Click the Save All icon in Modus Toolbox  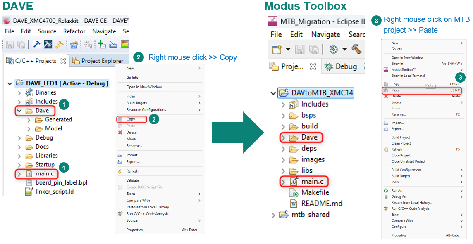pos(313,49)
